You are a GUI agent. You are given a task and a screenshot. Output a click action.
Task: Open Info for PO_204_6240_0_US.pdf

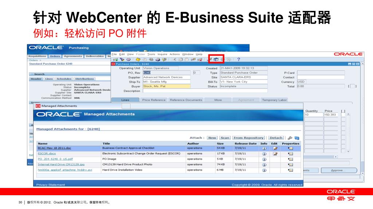[x=264, y=159]
